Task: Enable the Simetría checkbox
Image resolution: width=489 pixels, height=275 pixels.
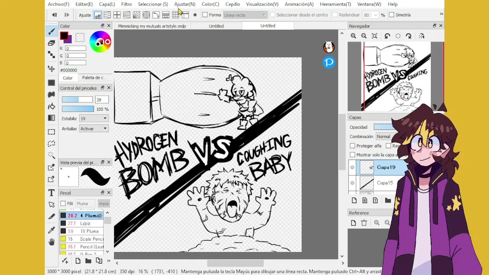Action: coord(392,15)
